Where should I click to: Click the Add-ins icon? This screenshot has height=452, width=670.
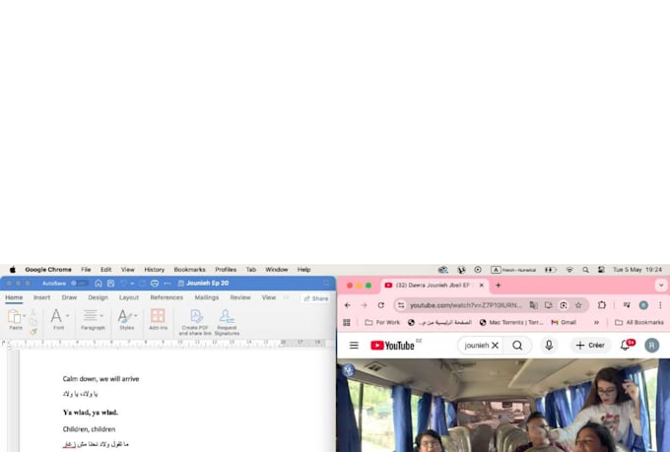158,320
